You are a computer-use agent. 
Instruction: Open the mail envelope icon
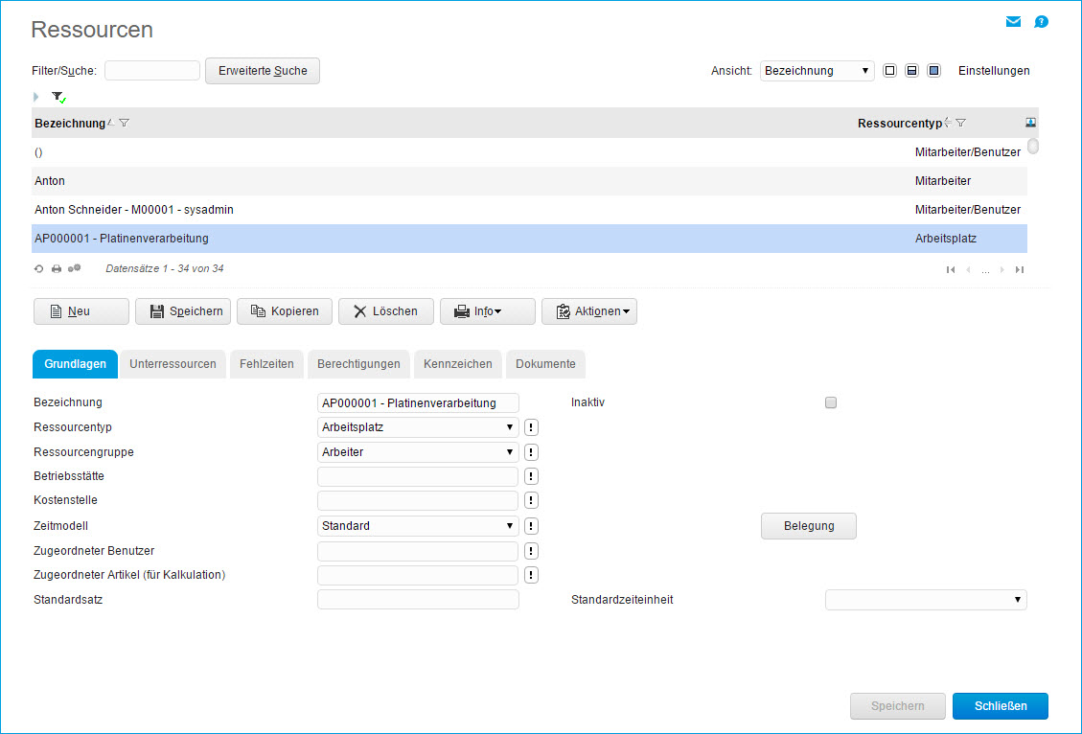coord(1013,22)
